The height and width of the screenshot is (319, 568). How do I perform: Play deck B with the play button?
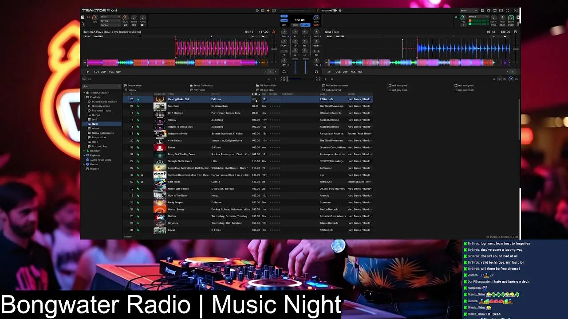click(x=329, y=72)
